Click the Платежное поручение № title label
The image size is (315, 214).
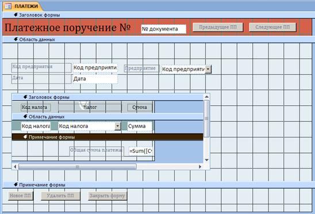click(67, 28)
